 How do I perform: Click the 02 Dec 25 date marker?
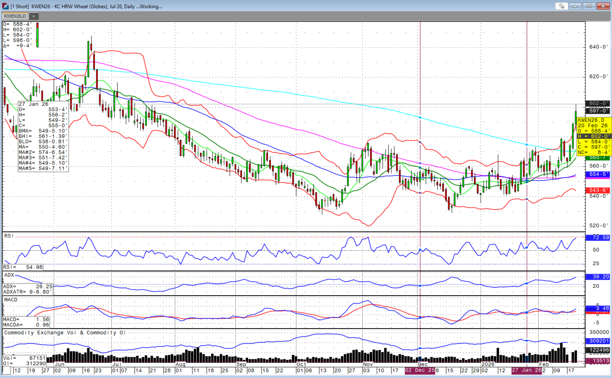point(419,370)
